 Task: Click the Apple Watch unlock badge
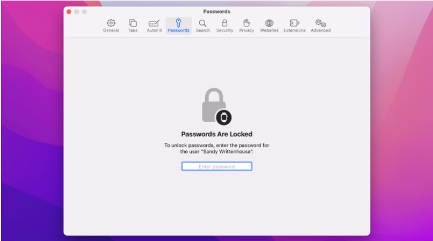coord(223,117)
